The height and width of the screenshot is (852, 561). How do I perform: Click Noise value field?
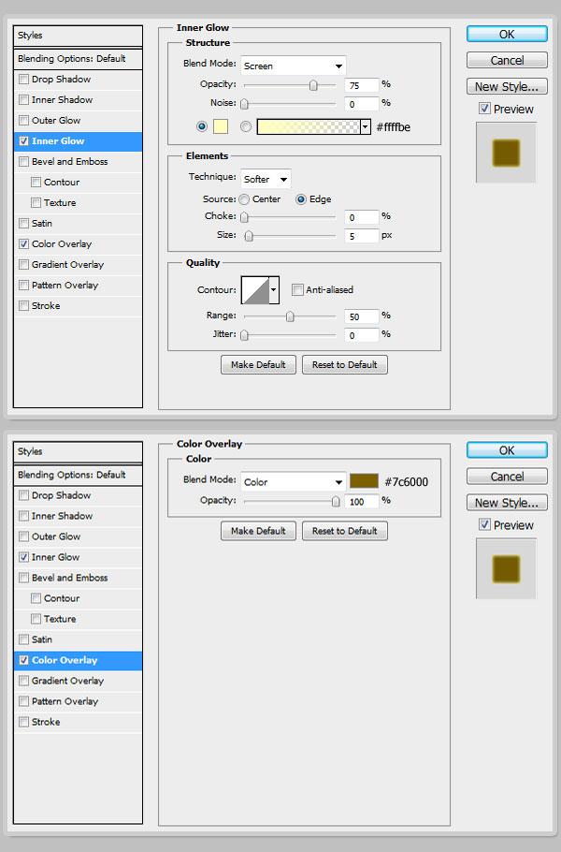[361, 104]
